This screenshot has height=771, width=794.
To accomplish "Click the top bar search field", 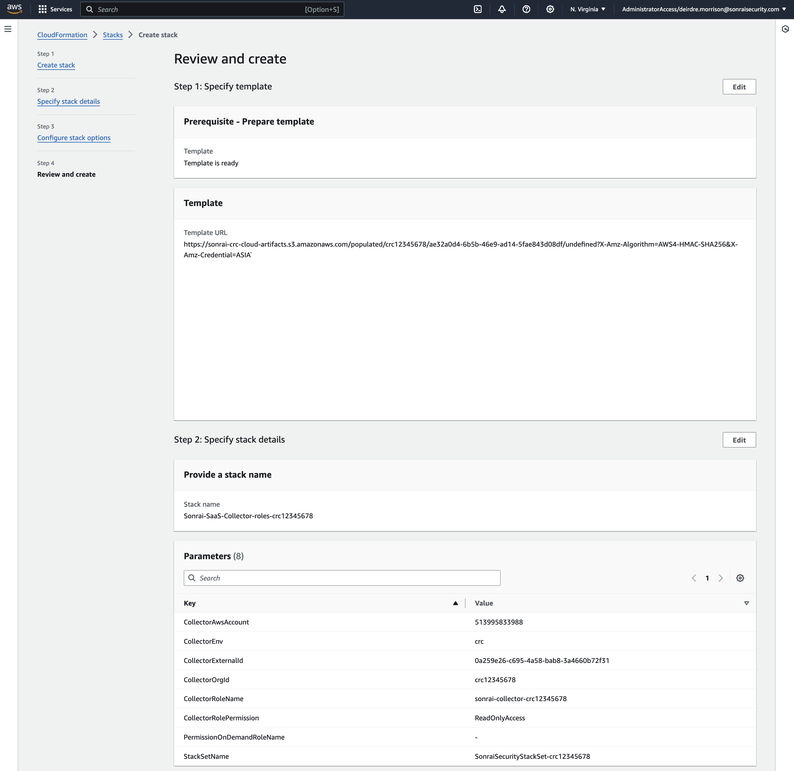I will [x=212, y=9].
